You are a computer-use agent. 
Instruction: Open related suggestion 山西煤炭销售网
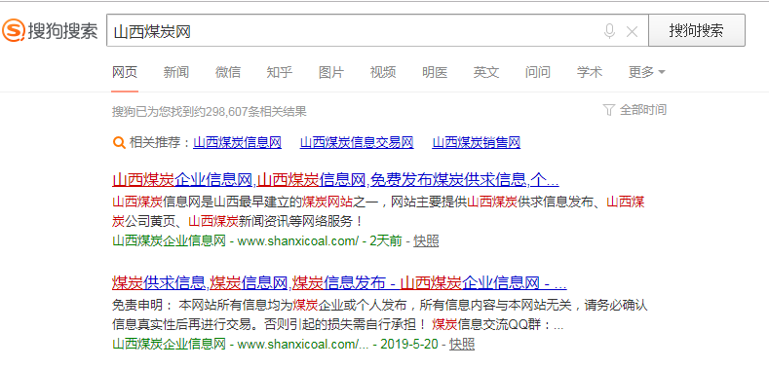(477, 142)
